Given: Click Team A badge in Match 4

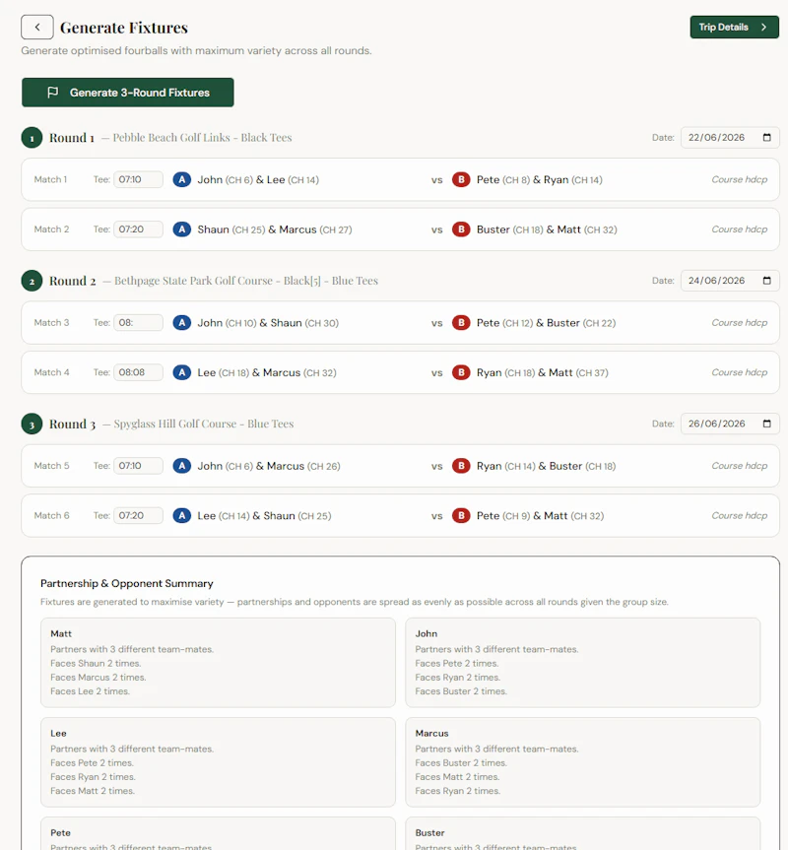Looking at the screenshot, I should [182, 372].
